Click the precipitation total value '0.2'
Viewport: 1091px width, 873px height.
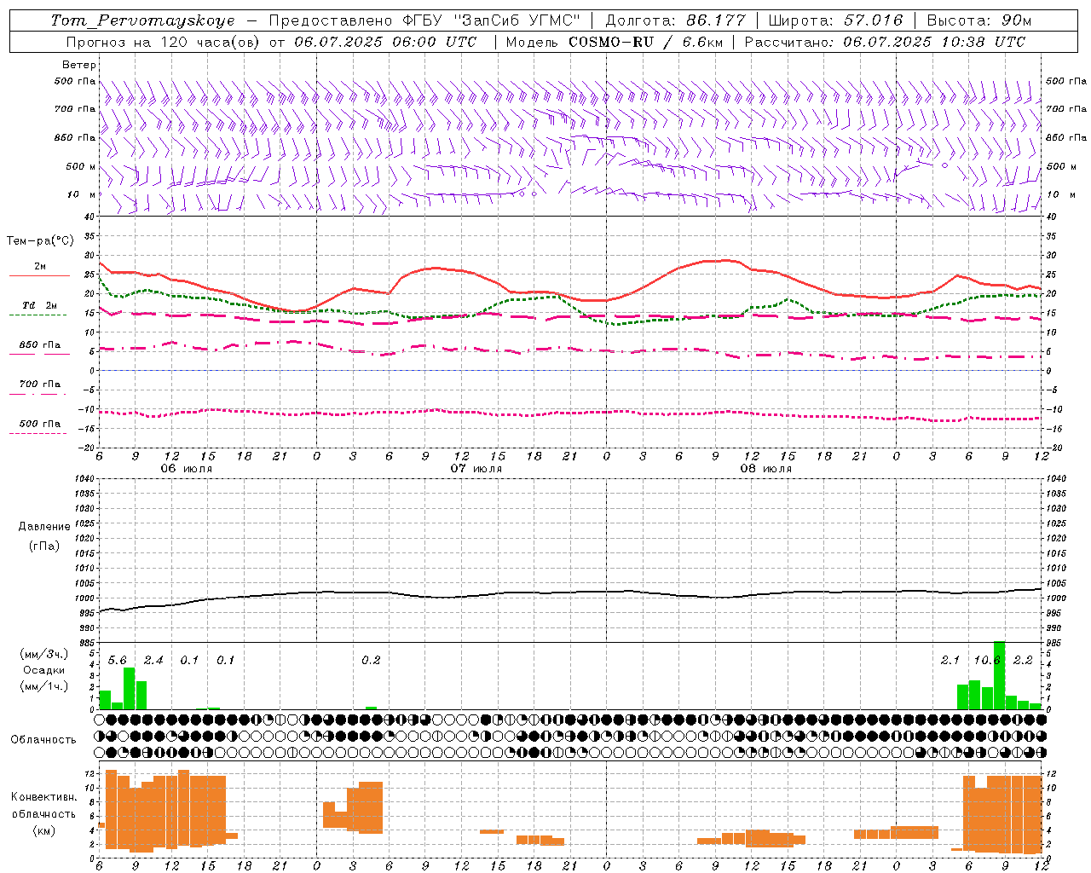click(371, 661)
